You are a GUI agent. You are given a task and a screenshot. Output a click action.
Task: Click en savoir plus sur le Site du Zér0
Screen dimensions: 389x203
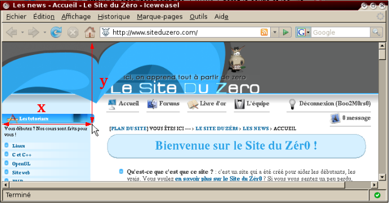[x=218, y=178]
